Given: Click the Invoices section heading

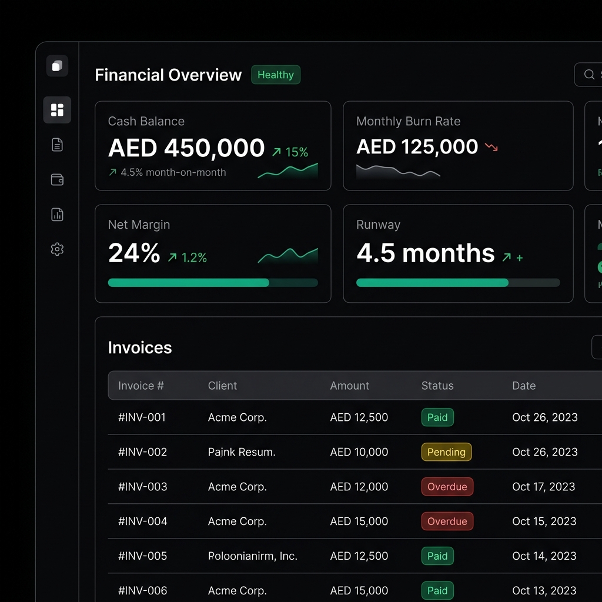Looking at the screenshot, I should tap(140, 347).
